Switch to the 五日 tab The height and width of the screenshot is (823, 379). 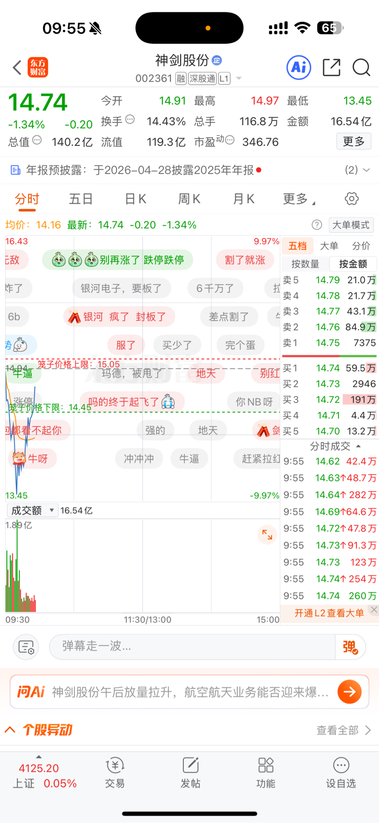point(81,199)
